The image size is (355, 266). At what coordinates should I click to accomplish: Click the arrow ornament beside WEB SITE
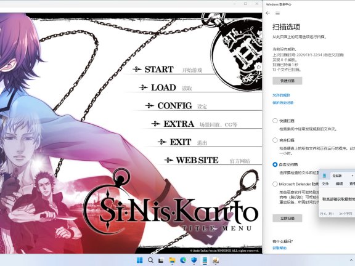point(169,160)
